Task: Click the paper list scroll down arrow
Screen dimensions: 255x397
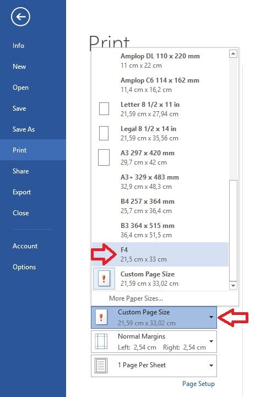Action: point(233,285)
